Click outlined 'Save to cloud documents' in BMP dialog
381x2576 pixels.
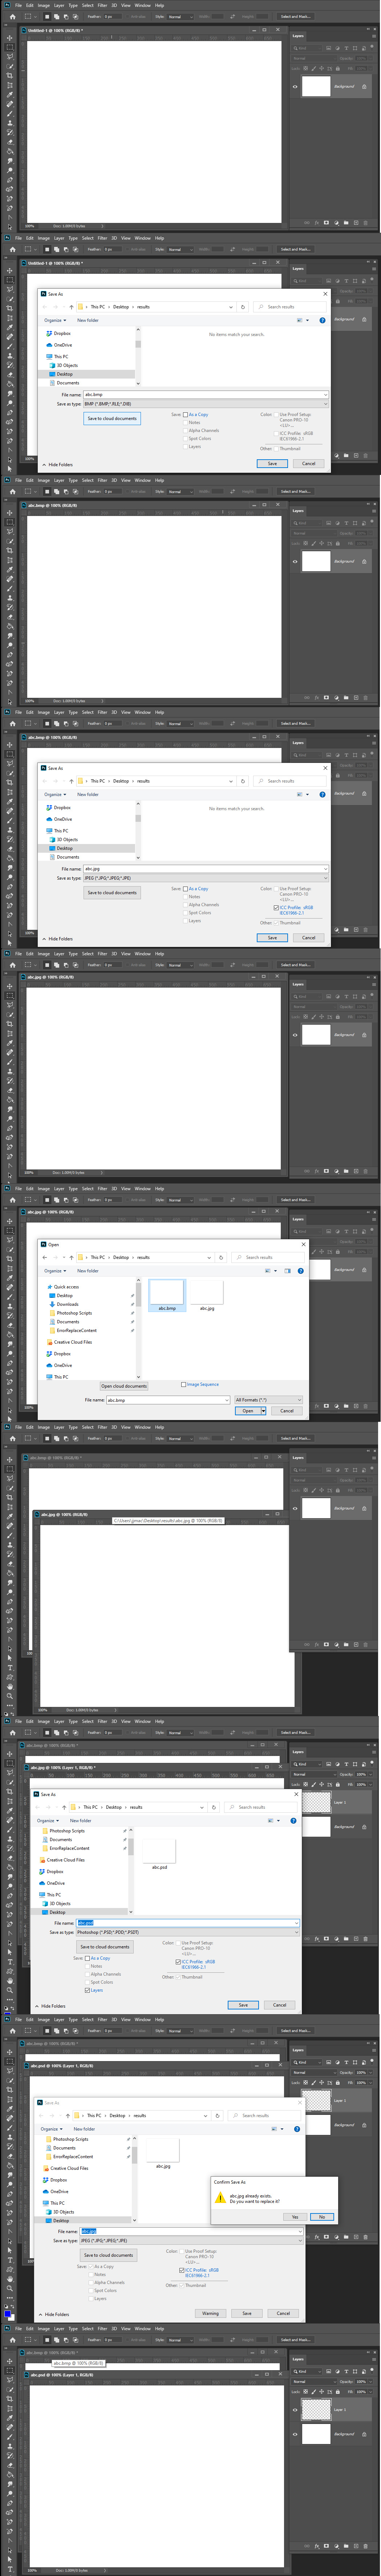(112, 419)
